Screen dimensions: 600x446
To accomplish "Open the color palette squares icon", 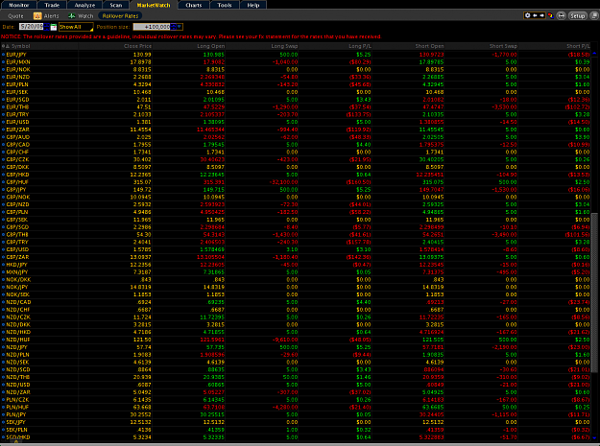I will point(551,15).
